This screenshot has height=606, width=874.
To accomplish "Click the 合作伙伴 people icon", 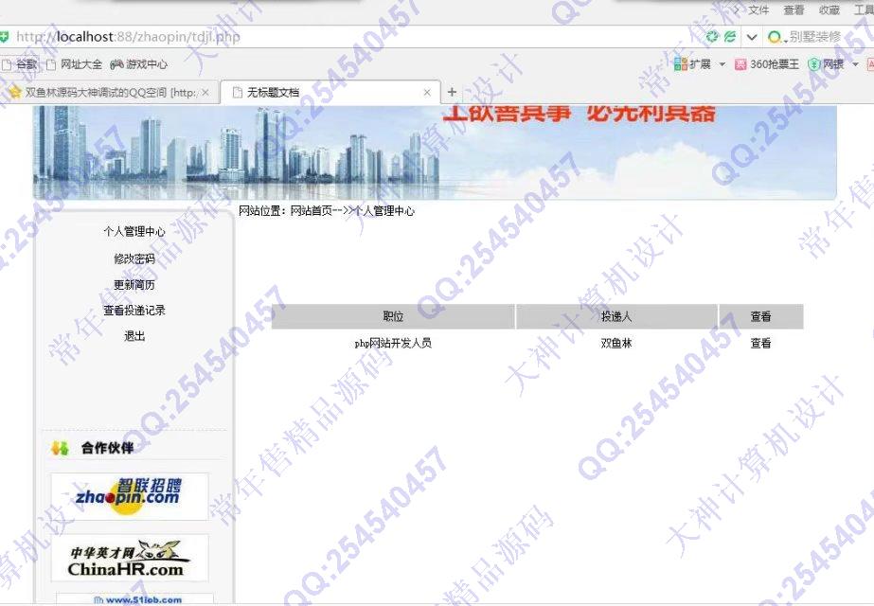I will (60, 448).
